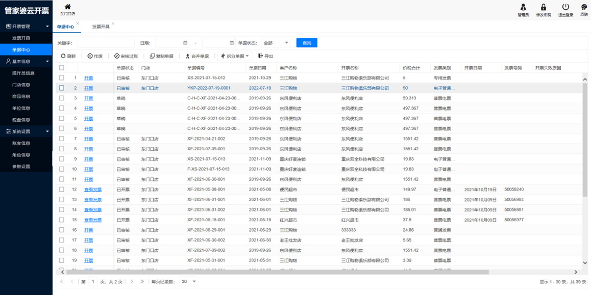
Task: Click the 导出 export icon
Action: pyautogui.click(x=261, y=56)
